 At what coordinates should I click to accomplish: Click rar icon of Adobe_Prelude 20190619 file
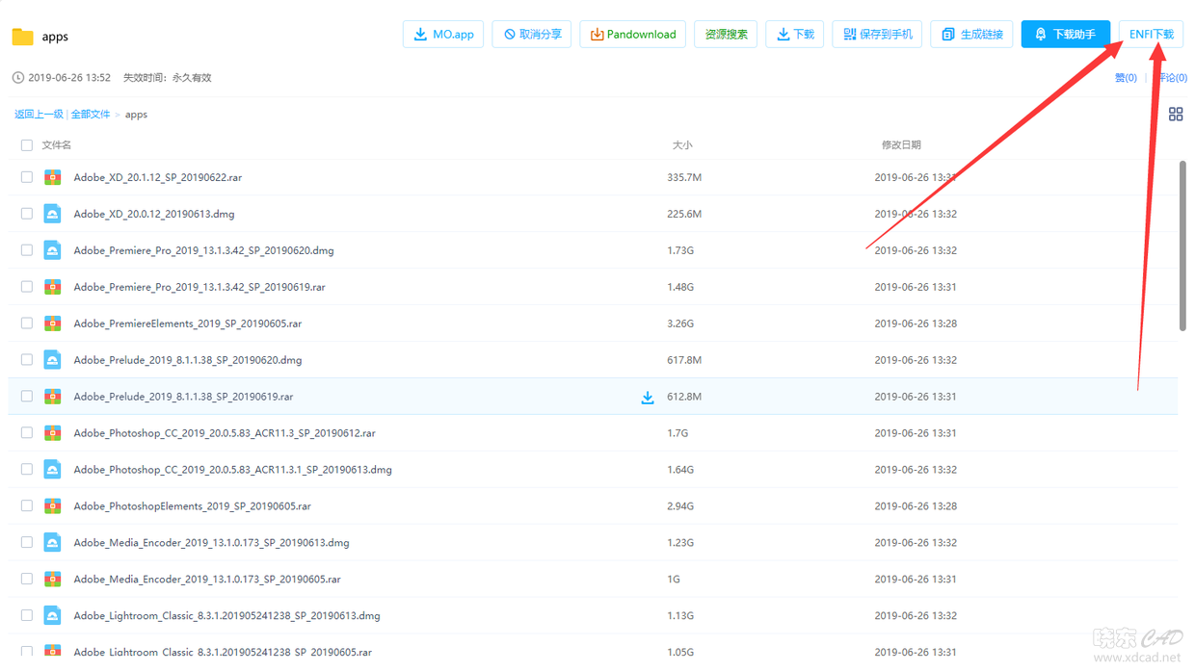pos(53,397)
